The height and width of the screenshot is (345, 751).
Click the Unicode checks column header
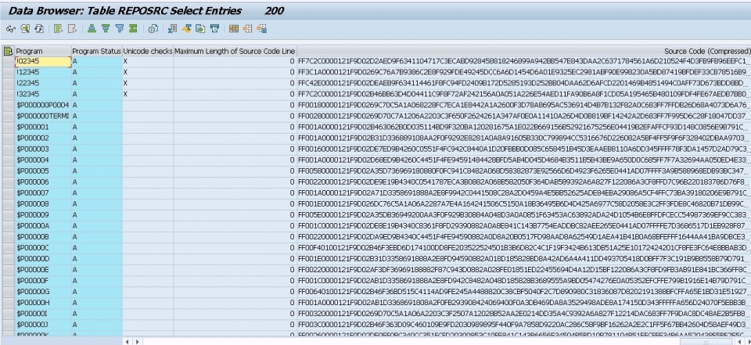147,51
